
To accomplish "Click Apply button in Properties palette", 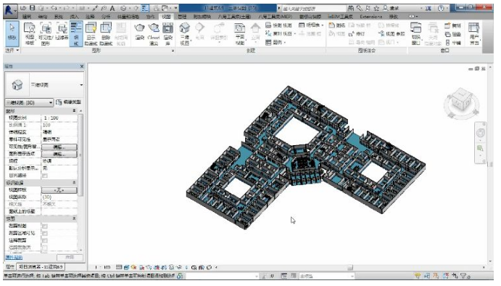I will [70, 257].
